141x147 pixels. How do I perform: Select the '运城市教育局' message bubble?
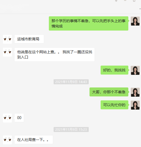point(29,39)
